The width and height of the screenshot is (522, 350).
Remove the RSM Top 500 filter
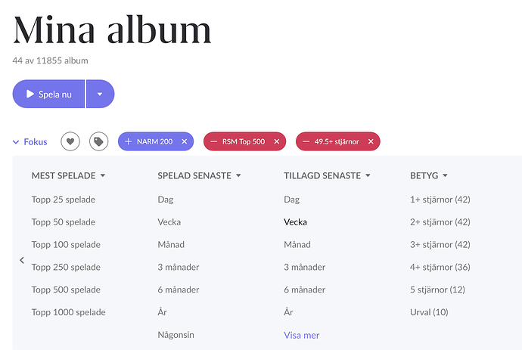click(x=277, y=141)
